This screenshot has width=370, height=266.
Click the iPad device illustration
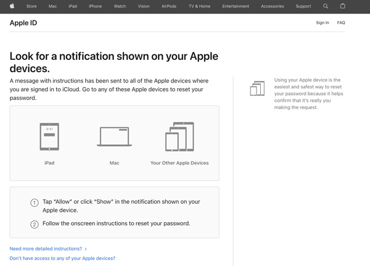pos(49,136)
